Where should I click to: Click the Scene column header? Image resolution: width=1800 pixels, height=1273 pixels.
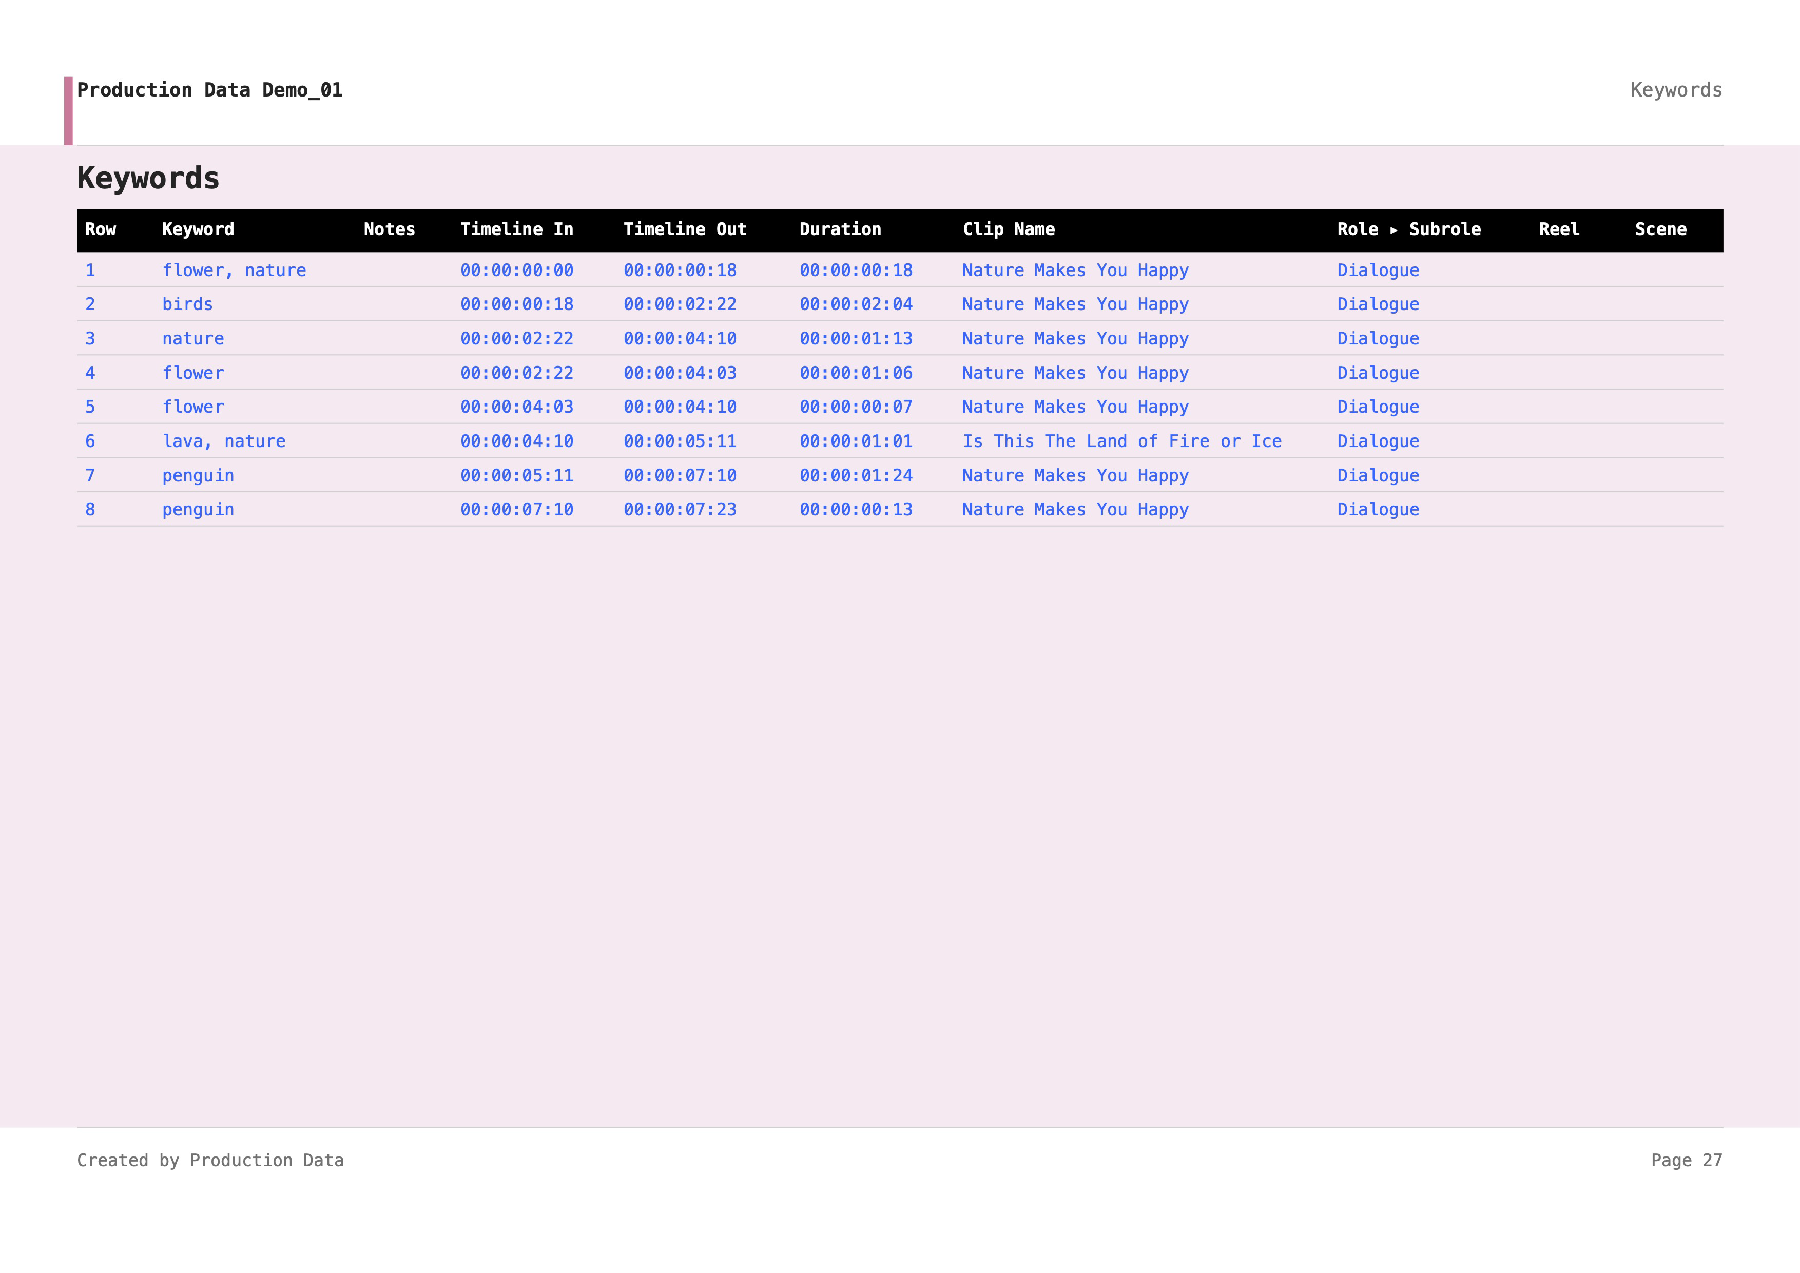tap(1660, 229)
